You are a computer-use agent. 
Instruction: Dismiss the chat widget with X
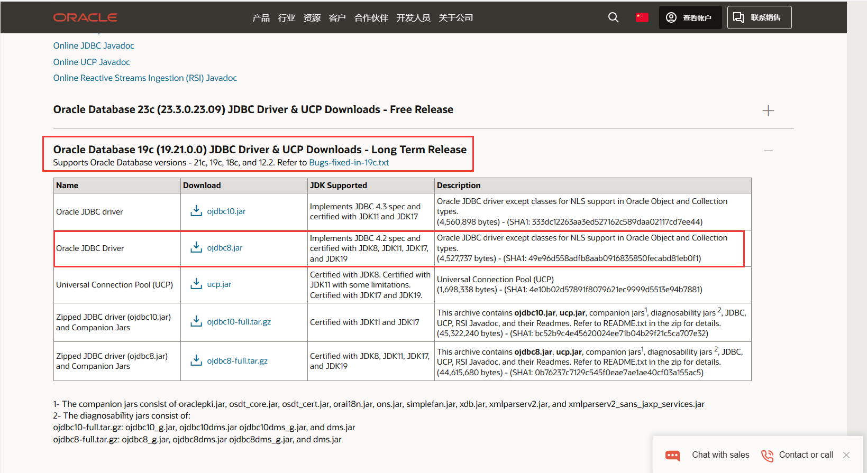click(846, 455)
